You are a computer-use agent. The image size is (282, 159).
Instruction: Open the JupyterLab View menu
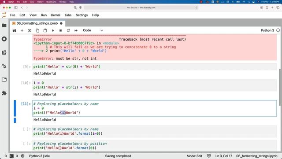click(x=33, y=15)
